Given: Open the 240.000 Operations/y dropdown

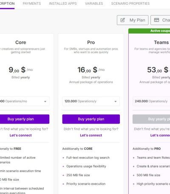Looking at the screenshot, I should [x=151, y=101].
